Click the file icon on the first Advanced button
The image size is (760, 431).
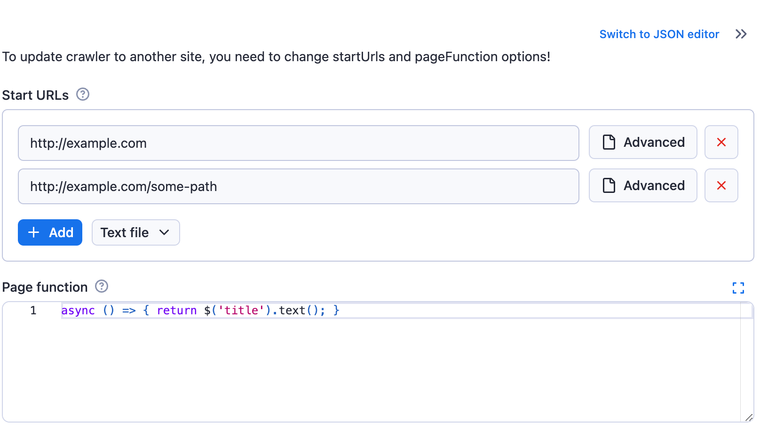tap(609, 142)
